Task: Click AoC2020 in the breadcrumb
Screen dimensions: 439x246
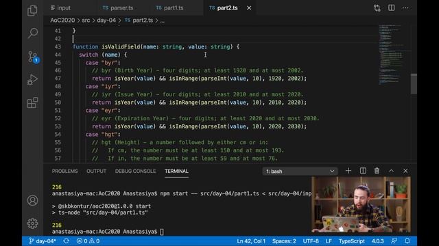Action: point(62,20)
